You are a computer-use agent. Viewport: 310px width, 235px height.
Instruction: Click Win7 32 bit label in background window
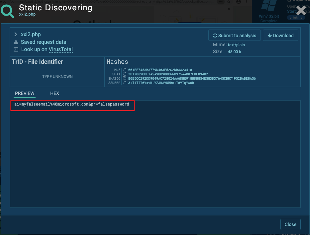click(x=269, y=16)
